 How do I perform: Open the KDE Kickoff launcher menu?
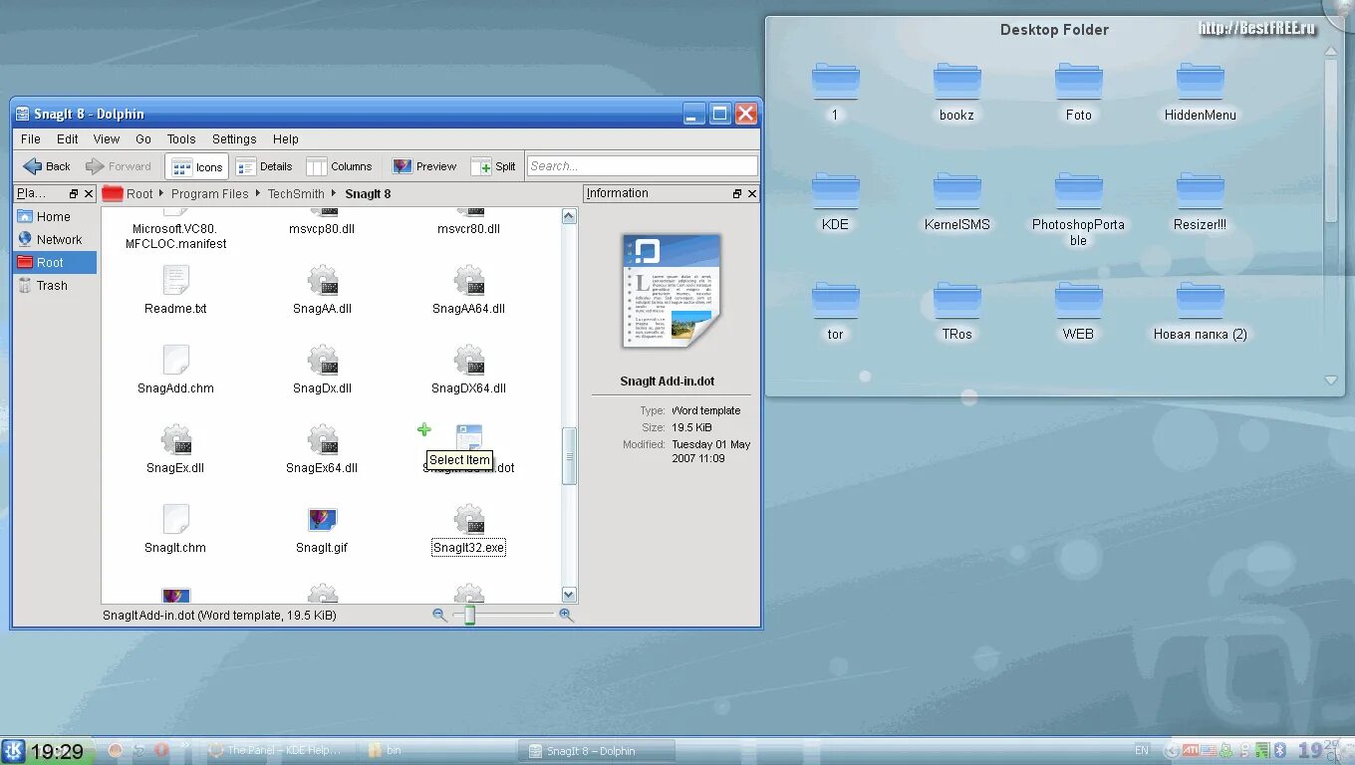(13, 751)
